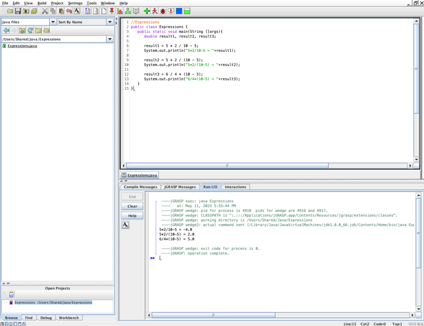Image resolution: width=424 pixels, height=326 pixels.
Task: Select the Workbench tab
Action: click(69, 318)
